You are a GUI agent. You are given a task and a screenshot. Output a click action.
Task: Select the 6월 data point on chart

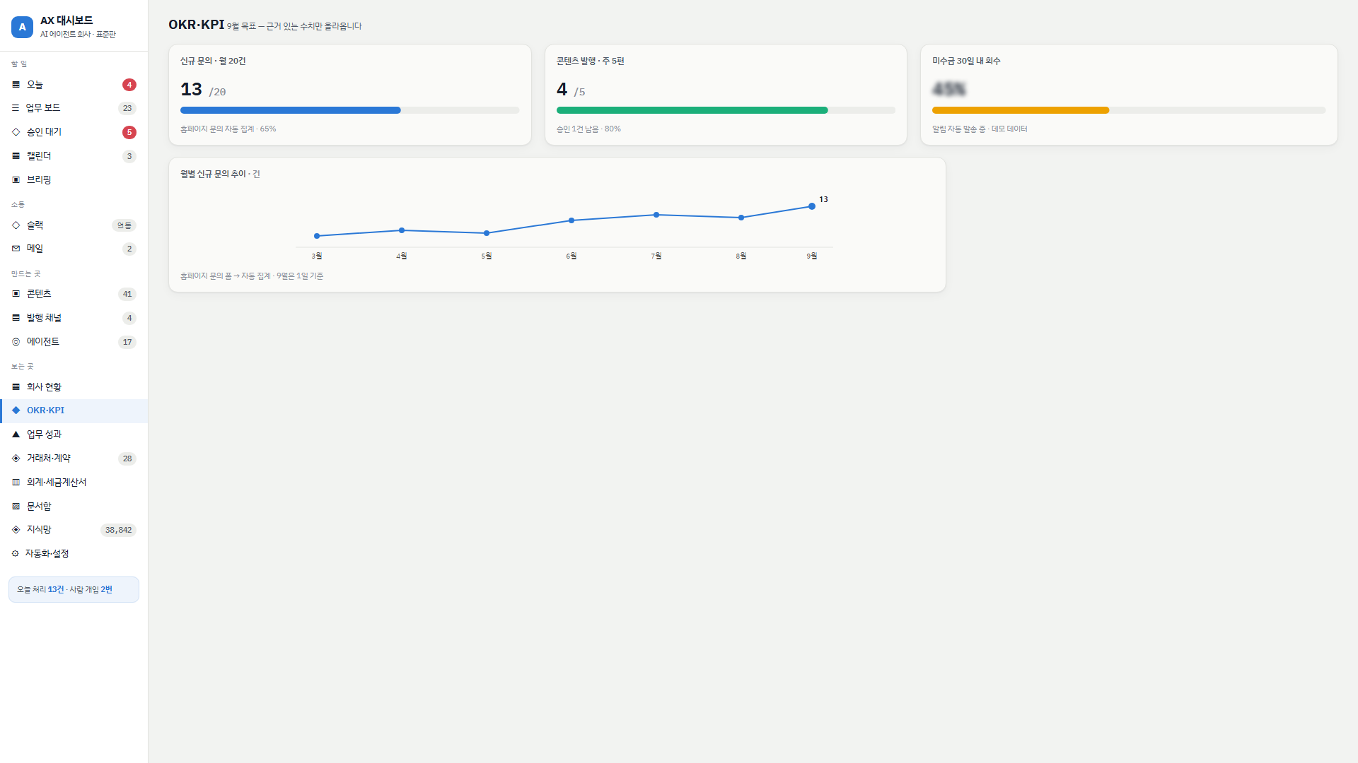(x=571, y=220)
